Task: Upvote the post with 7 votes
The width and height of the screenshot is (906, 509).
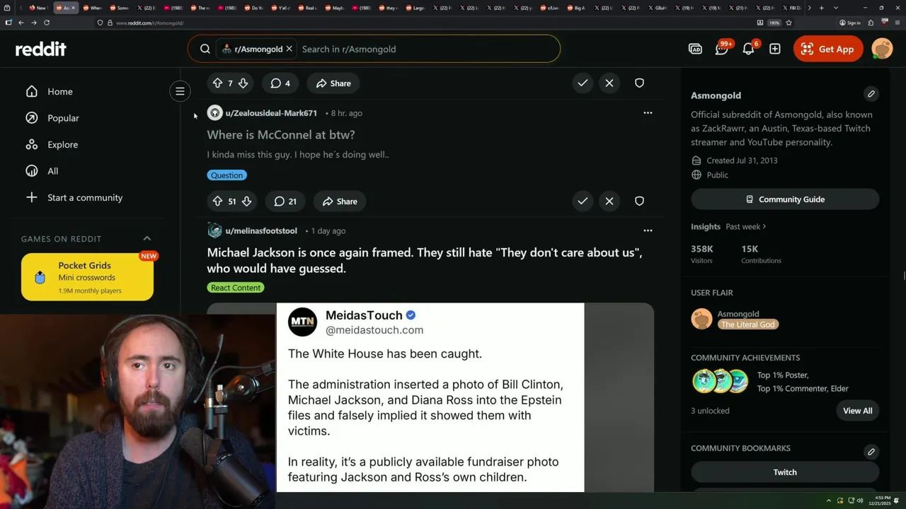Action: [217, 83]
